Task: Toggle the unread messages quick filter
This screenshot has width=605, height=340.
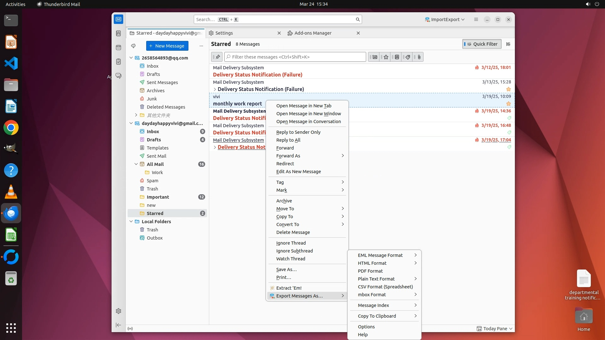Action: click(x=374, y=57)
